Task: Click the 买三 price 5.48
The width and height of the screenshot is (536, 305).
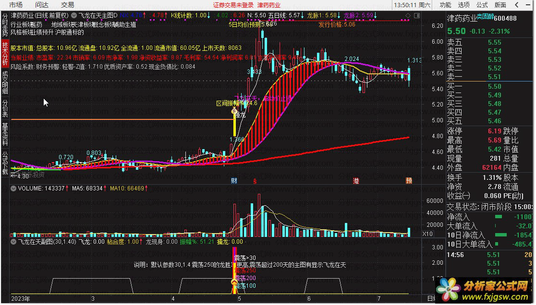Action: [x=495, y=104]
